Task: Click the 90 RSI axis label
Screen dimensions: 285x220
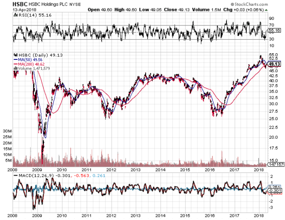Action: (271, 18)
